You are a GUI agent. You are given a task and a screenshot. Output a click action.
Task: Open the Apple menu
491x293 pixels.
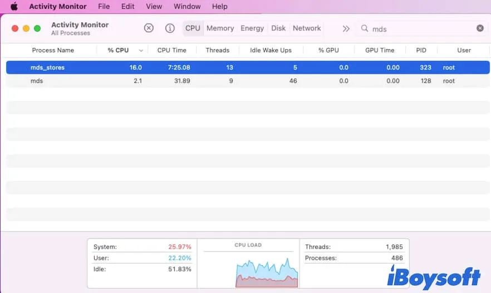pyautogui.click(x=14, y=7)
